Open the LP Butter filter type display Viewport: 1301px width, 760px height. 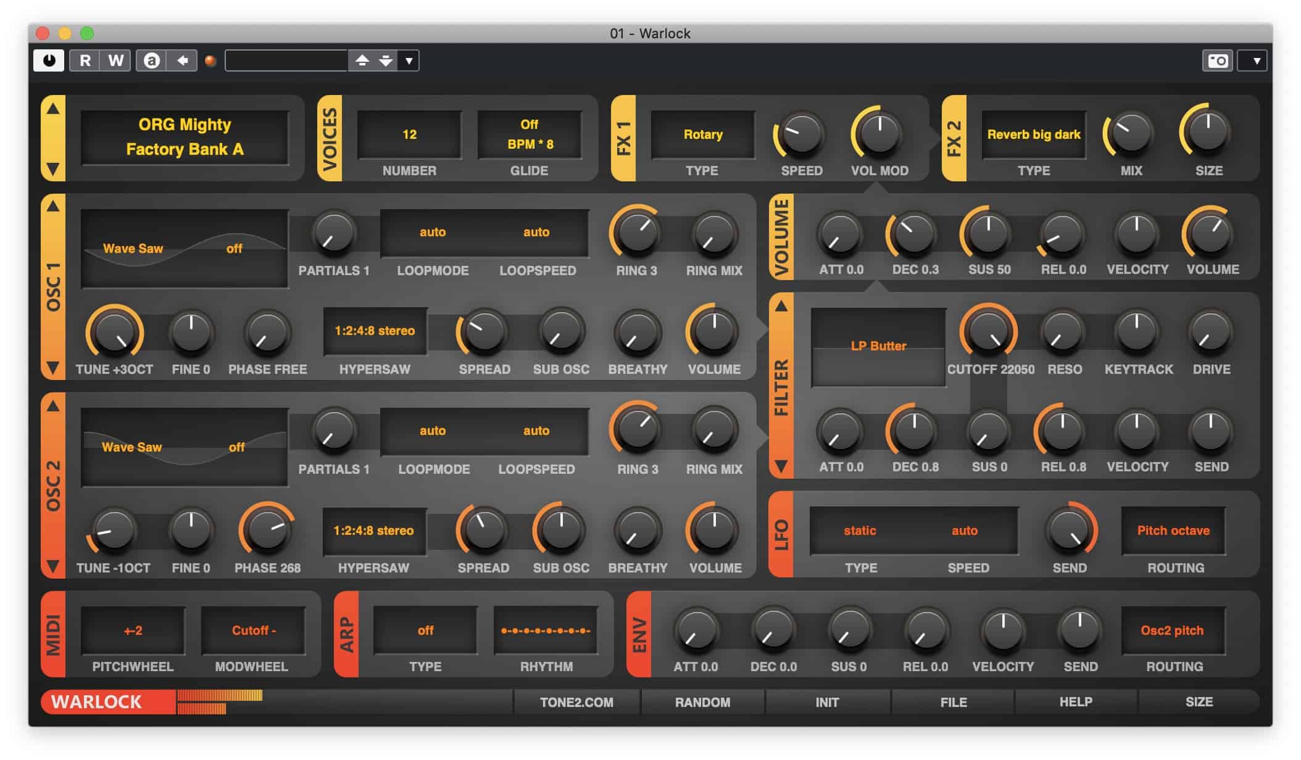[878, 347]
